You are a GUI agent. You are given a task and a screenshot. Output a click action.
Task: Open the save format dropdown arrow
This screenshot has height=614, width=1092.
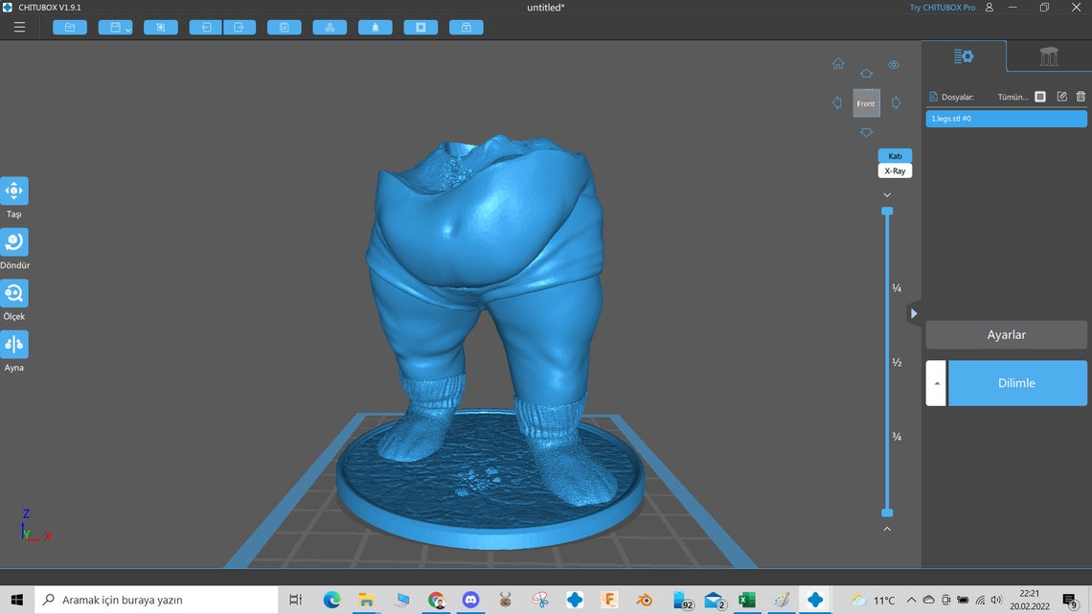(126, 28)
